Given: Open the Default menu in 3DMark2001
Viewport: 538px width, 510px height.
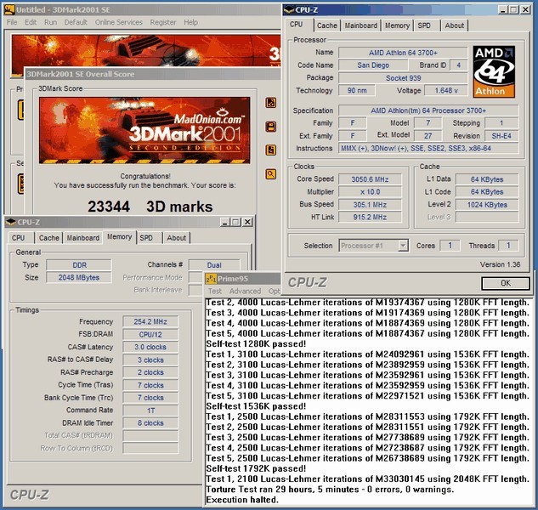Looking at the screenshot, I should [76, 22].
